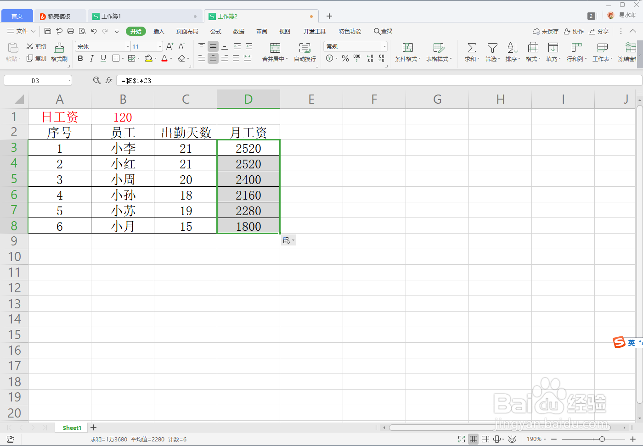This screenshot has width=643, height=446.
Task: Click the Print icon
Action: (x=71, y=31)
